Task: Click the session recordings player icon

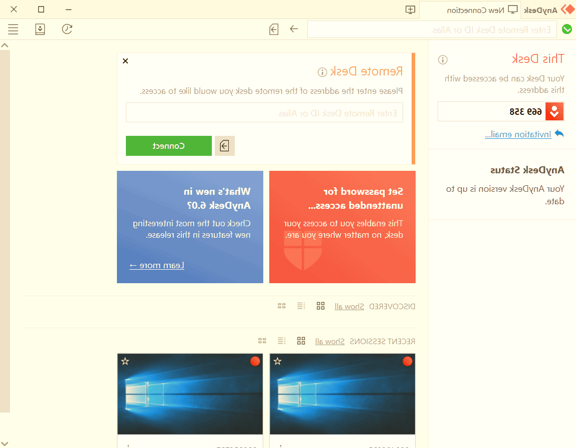Action: click(x=40, y=29)
